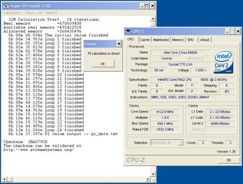Click the Core Speed value 4122.6 MHz
Viewport: 243px width, 184px height.
pyautogui.click(x=165, y=112)
